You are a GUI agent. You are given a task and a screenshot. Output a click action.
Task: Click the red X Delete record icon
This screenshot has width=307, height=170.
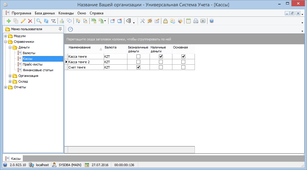point(30,21)
